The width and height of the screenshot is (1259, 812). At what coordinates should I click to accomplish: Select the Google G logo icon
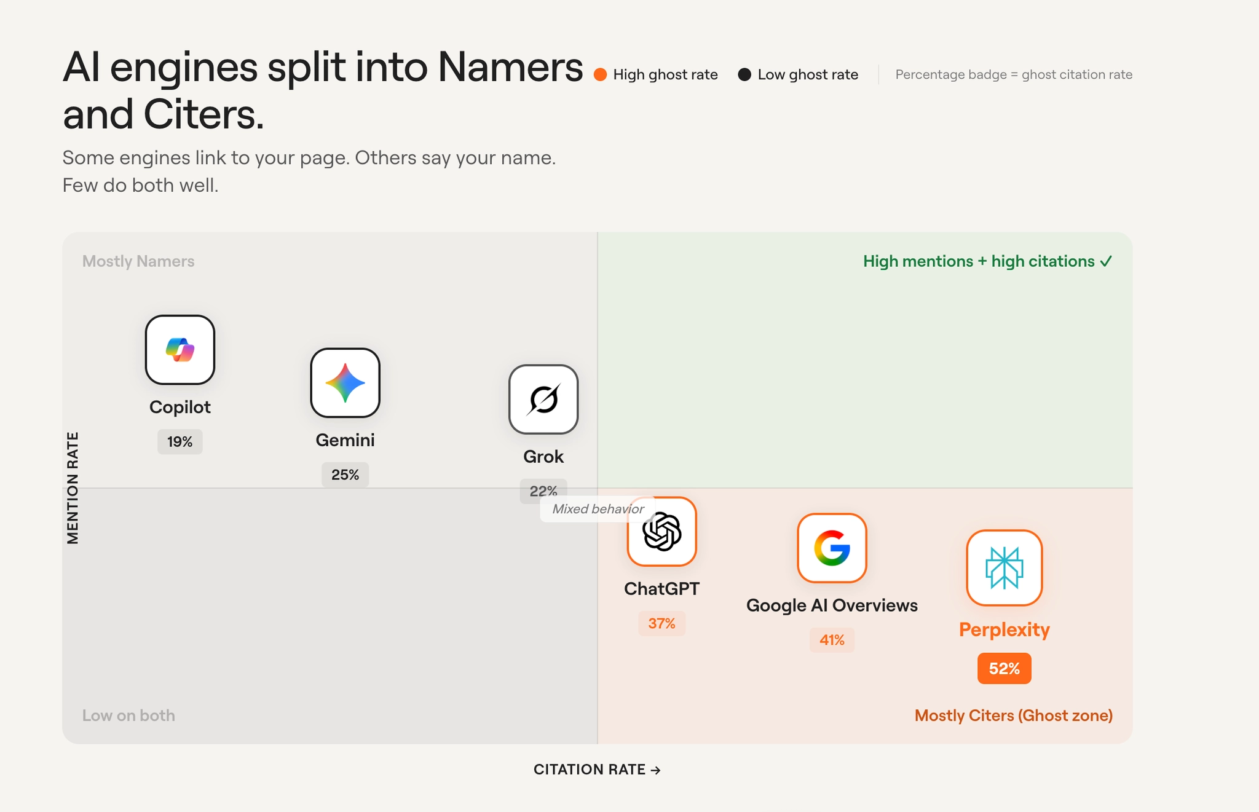832,548
